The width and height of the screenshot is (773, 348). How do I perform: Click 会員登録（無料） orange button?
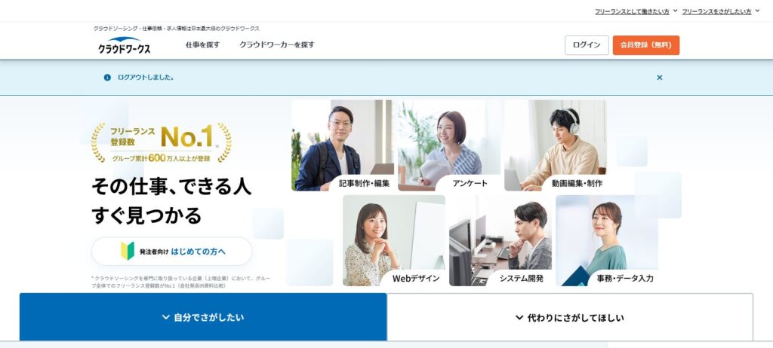point(646,45)
